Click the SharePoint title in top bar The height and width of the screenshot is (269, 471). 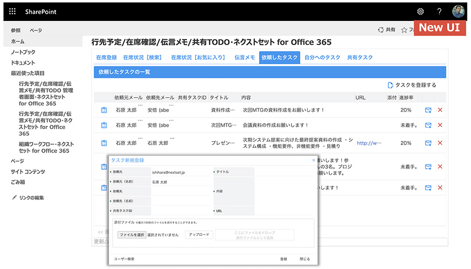click(x=40, y=11)
